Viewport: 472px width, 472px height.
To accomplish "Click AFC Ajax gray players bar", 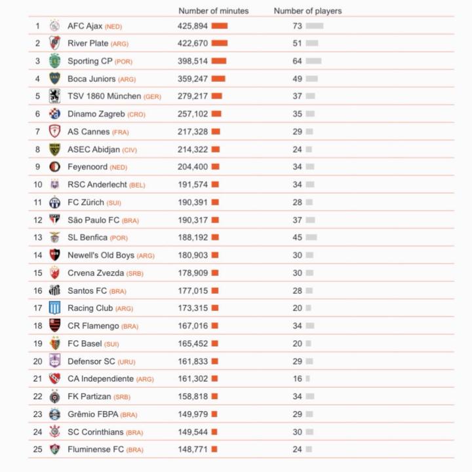I will 314,26.
